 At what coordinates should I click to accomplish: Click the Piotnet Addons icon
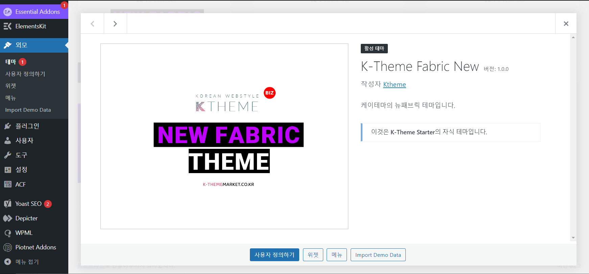click(x=7, y=247)
